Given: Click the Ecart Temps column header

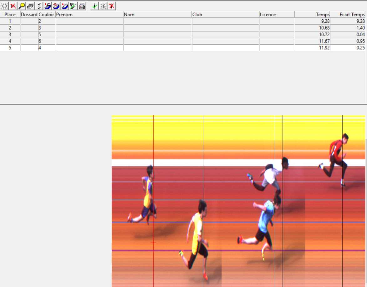Looking at the screenshot, I should click(x=348, y=14).
